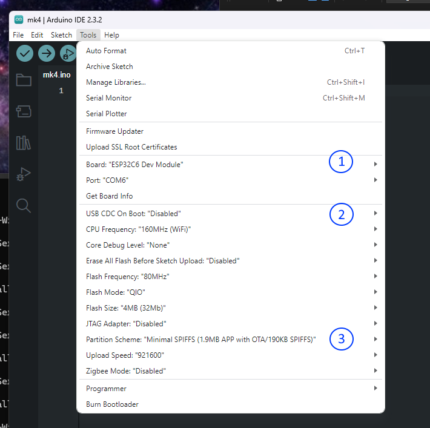The image size is (430, 428).
Task: Expand the Zigbee Mode submenu
Action: [x=230, y=371]
